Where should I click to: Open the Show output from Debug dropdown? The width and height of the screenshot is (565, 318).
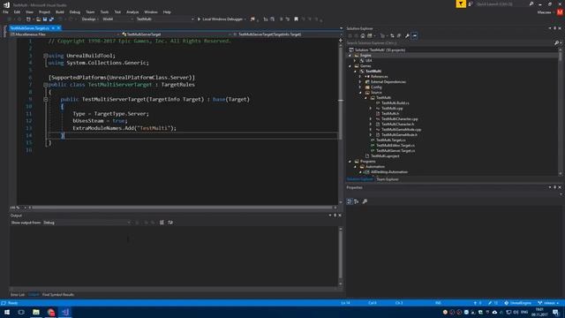click(87, 223)
